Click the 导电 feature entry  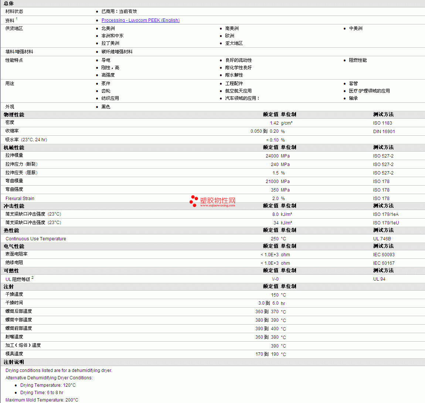pyautogui.click(x=106, y=60)
